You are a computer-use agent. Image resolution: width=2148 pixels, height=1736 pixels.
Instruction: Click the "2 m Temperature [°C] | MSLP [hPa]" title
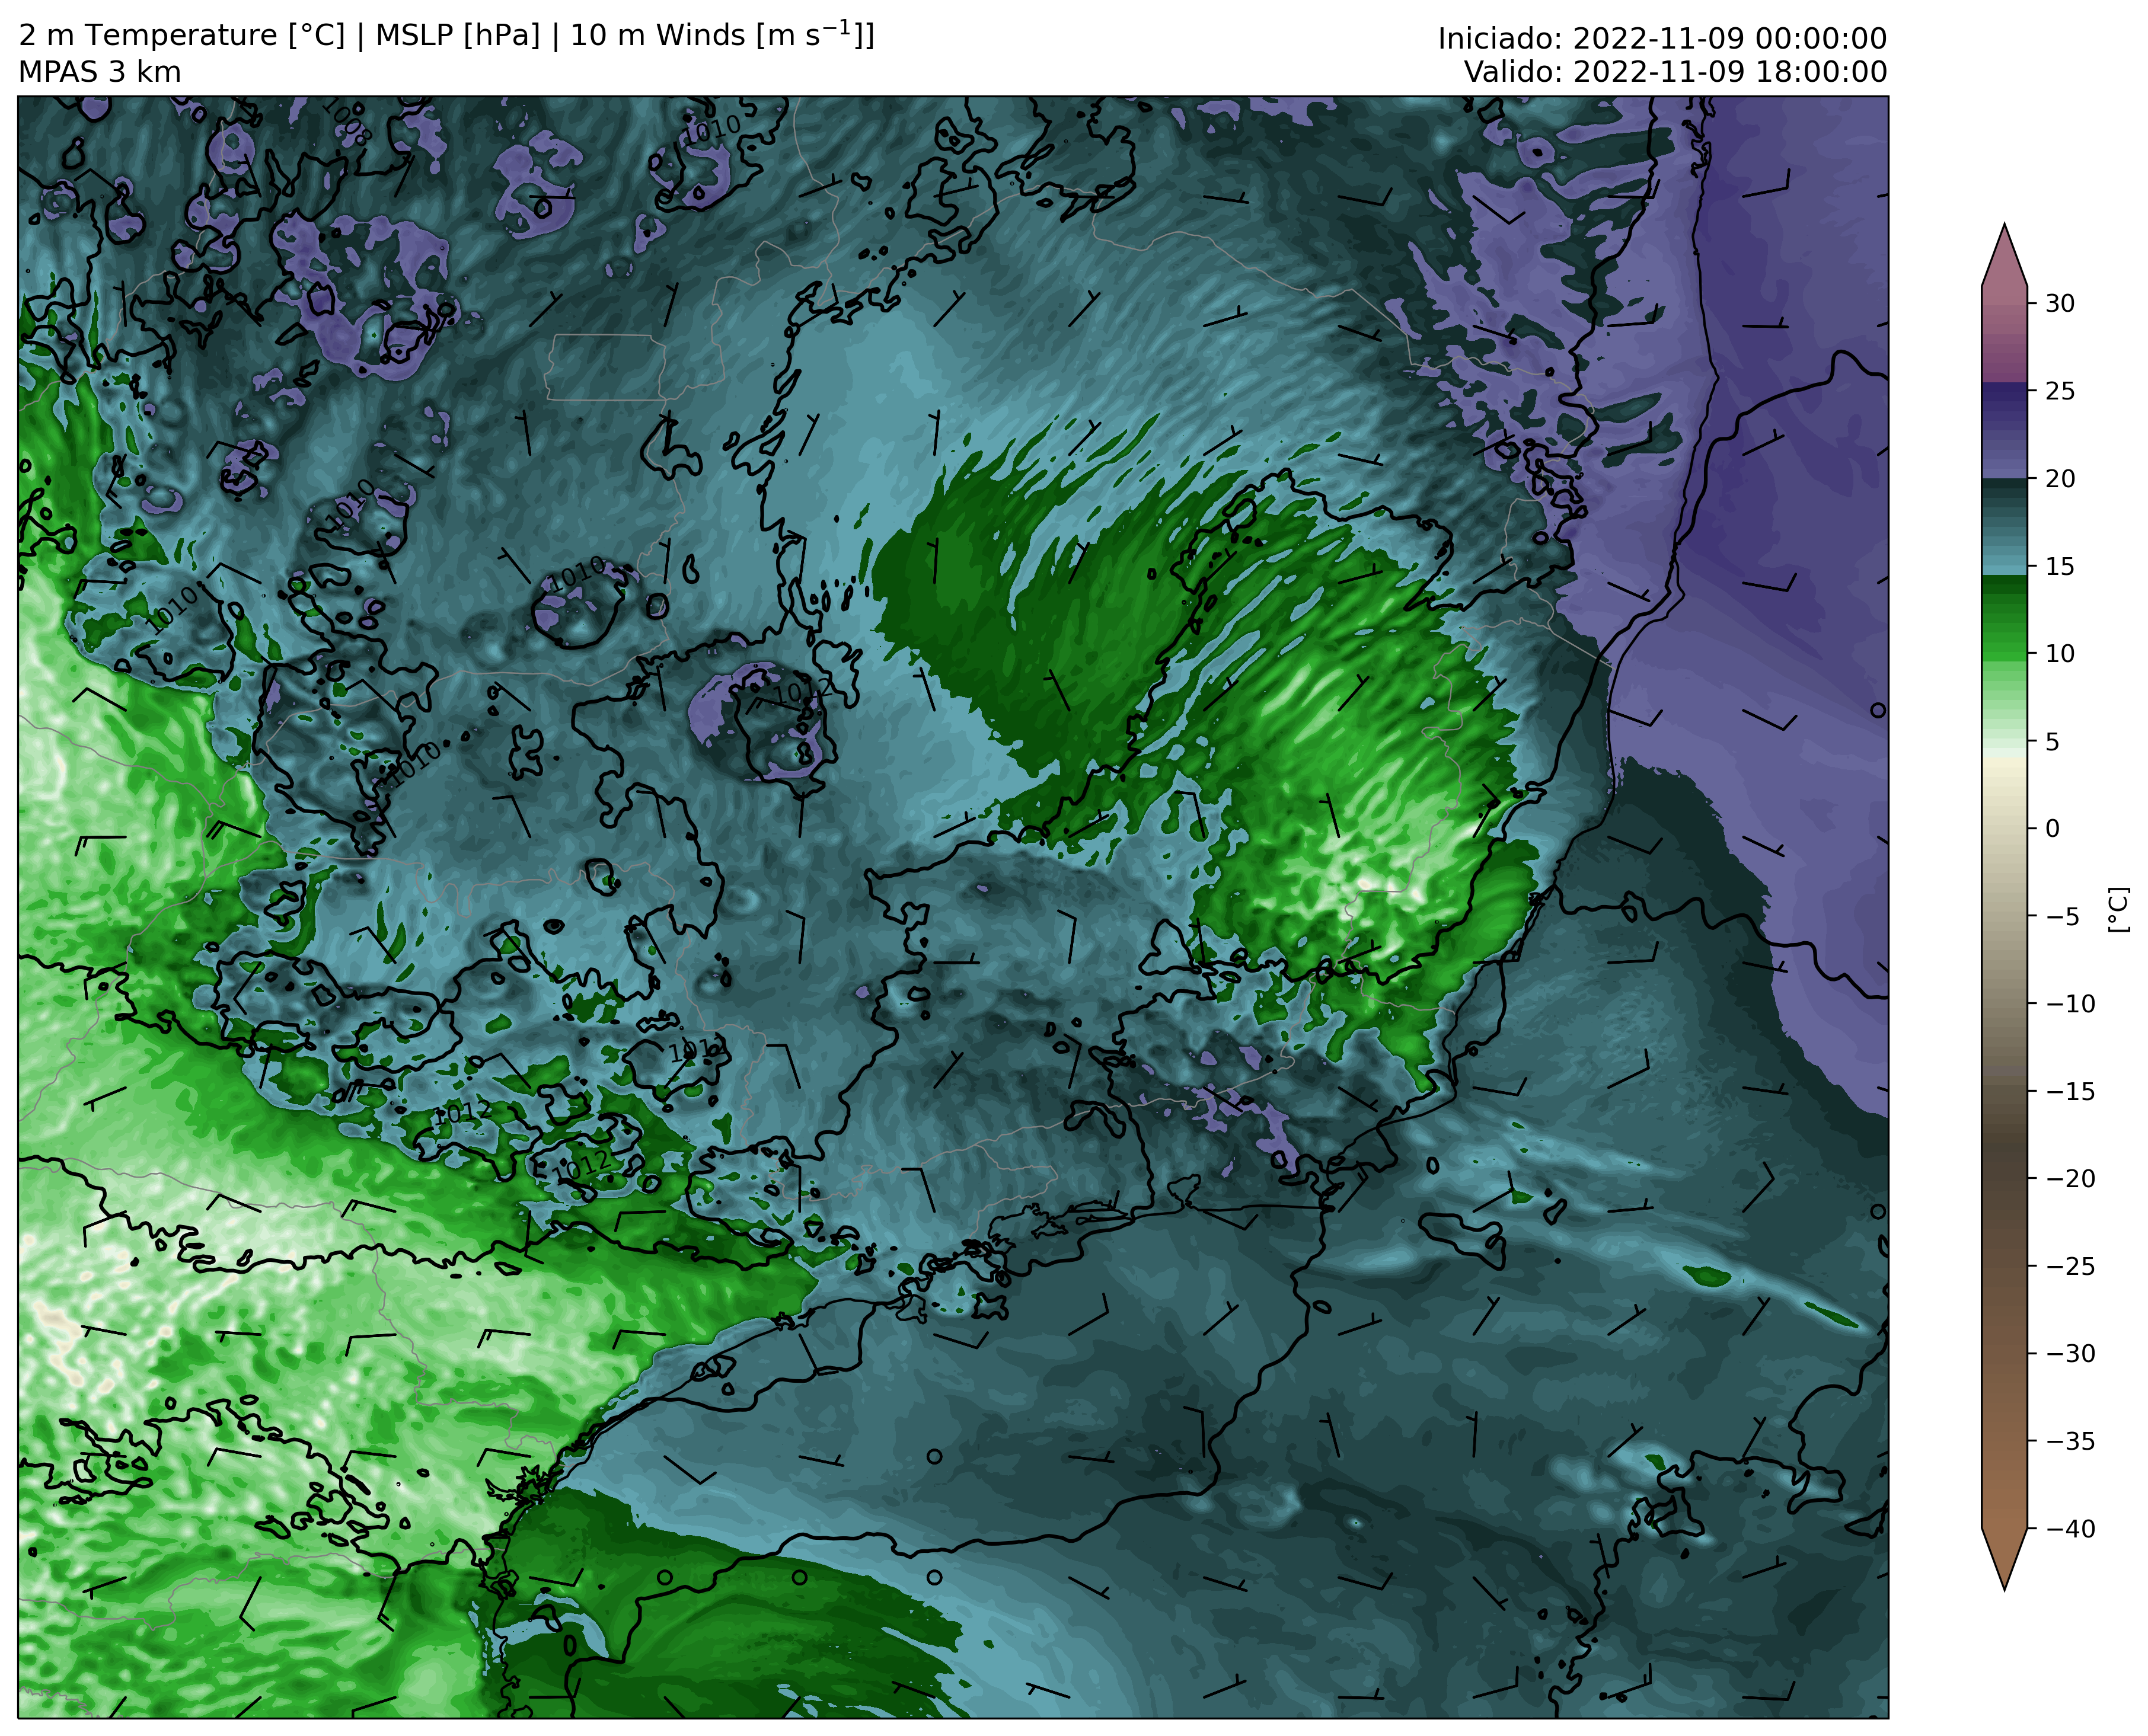[x=279, y=36]
